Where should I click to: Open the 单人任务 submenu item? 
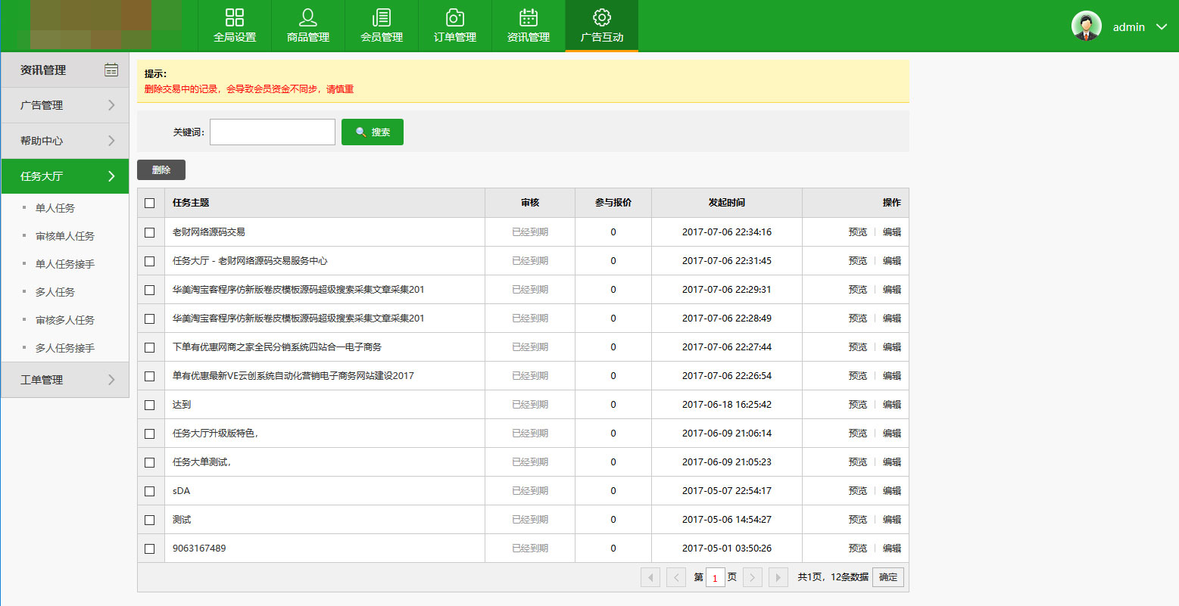coord(55,208)
